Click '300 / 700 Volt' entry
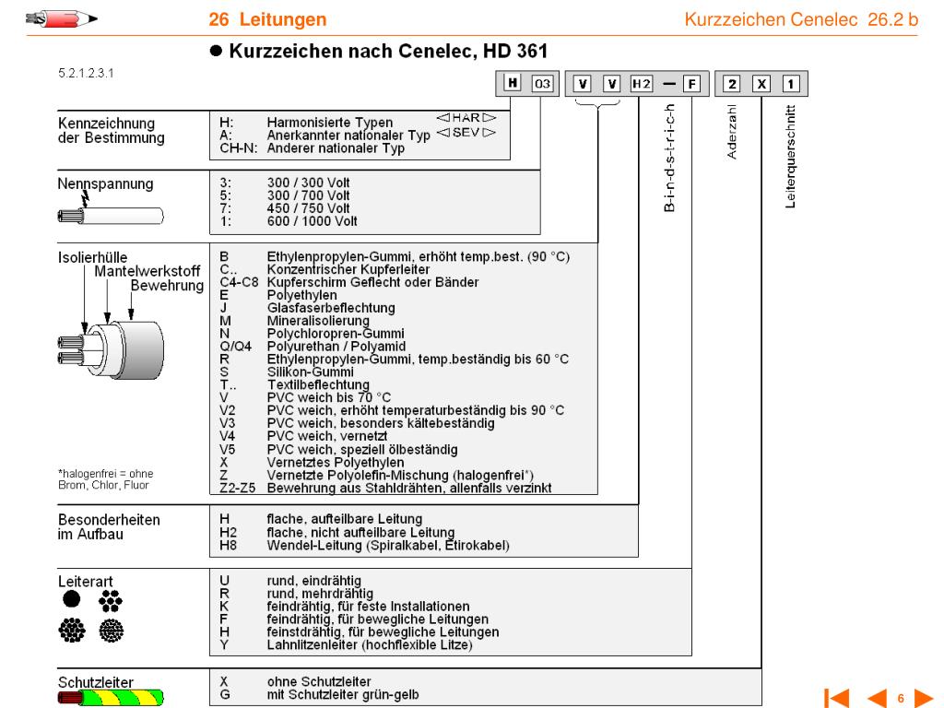Image resolution: width=944 pixels, height=708 pixels. [308, 195]
